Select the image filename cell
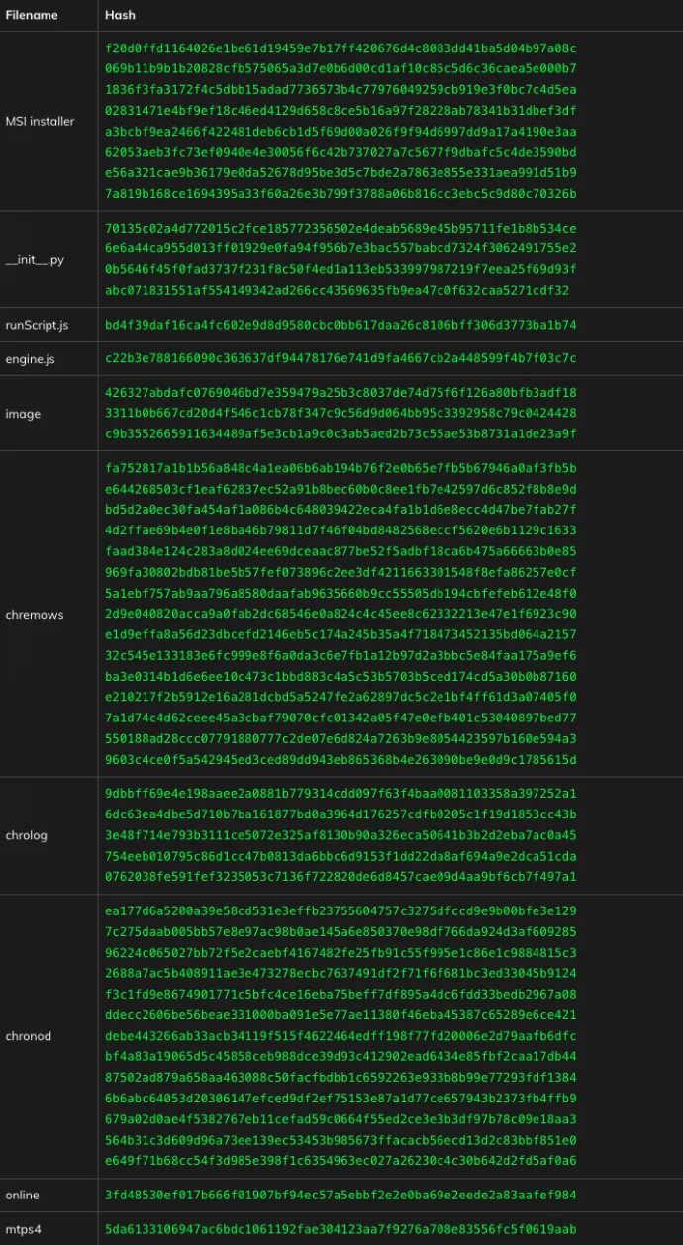This screenshot has width=683, height=1245. pos(23,414)
